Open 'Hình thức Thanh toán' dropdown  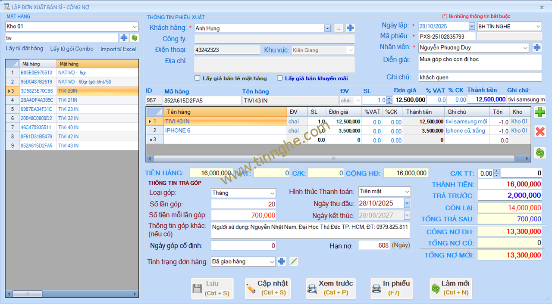tap(407, 192)
